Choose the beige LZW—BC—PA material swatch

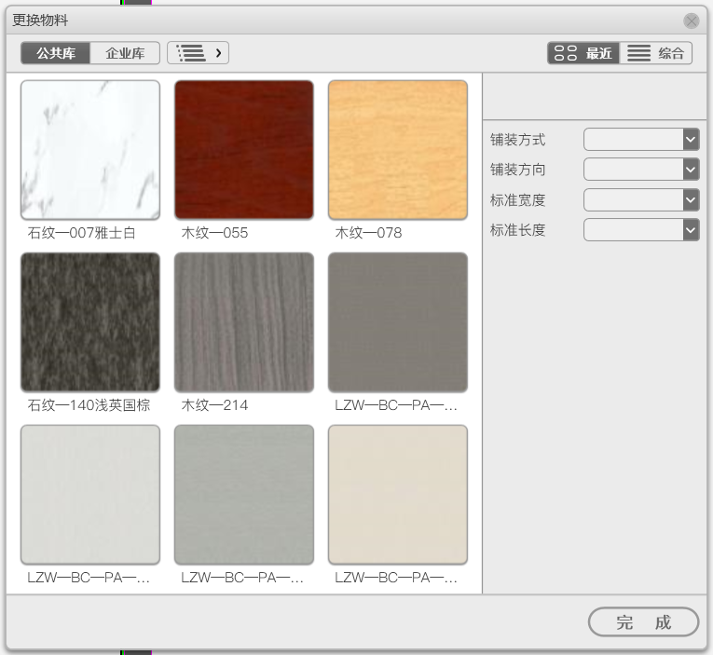click(398, 495)
